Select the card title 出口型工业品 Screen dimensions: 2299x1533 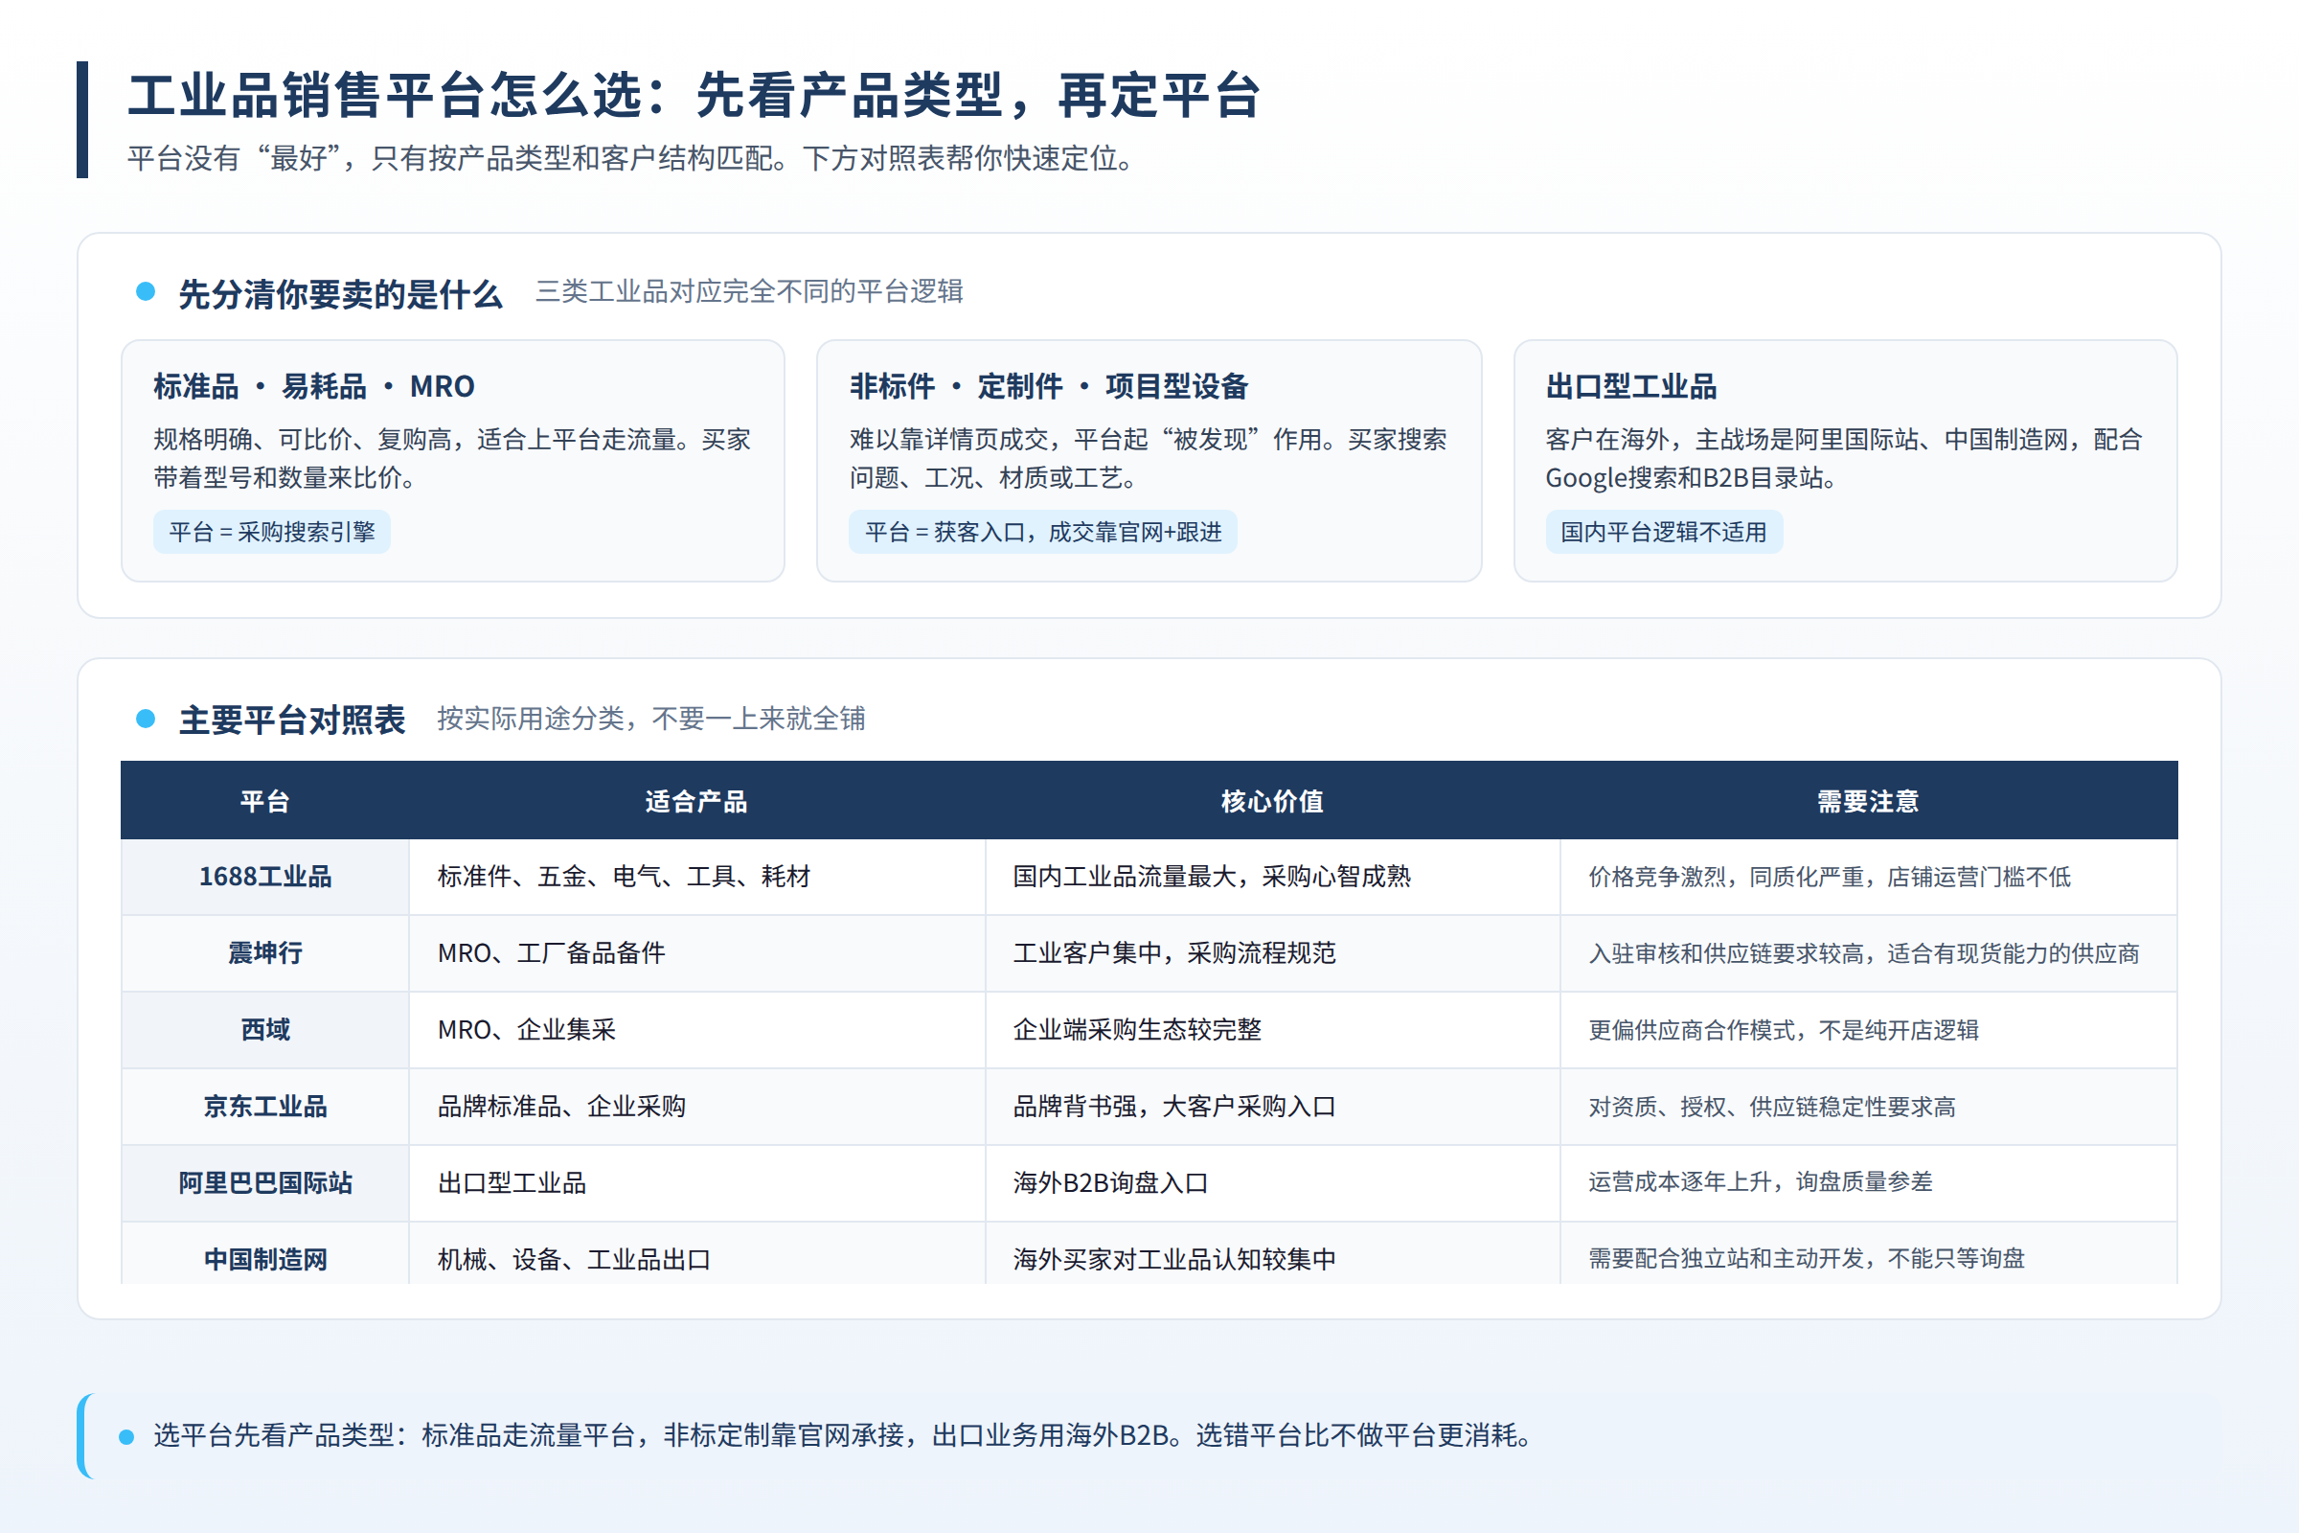(1630, 386)
